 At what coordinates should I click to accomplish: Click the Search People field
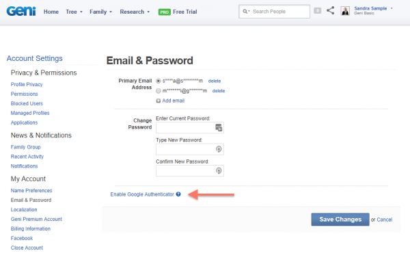(x=274, y=12)
